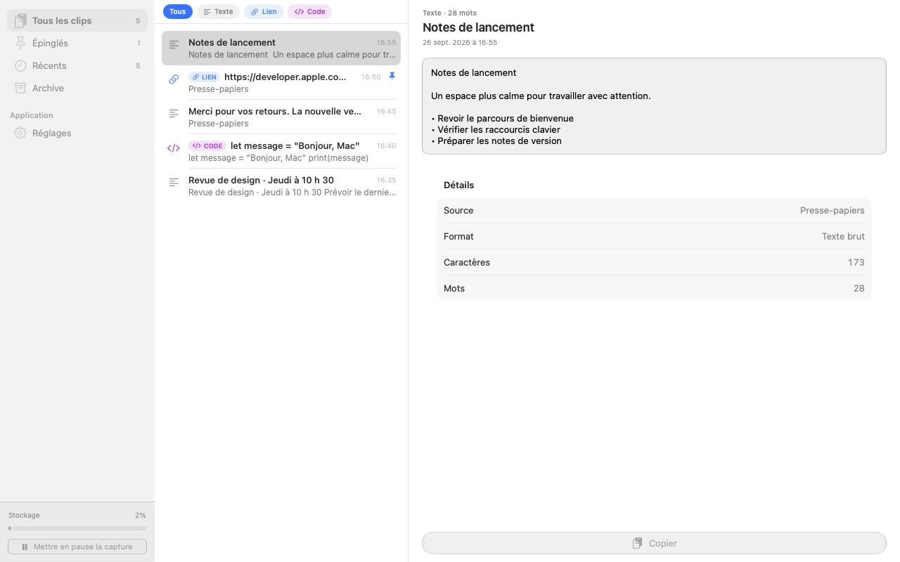Click text icon of Revue de design row
This screenshot has height=562, width=900.
click(x=174, y=183)
